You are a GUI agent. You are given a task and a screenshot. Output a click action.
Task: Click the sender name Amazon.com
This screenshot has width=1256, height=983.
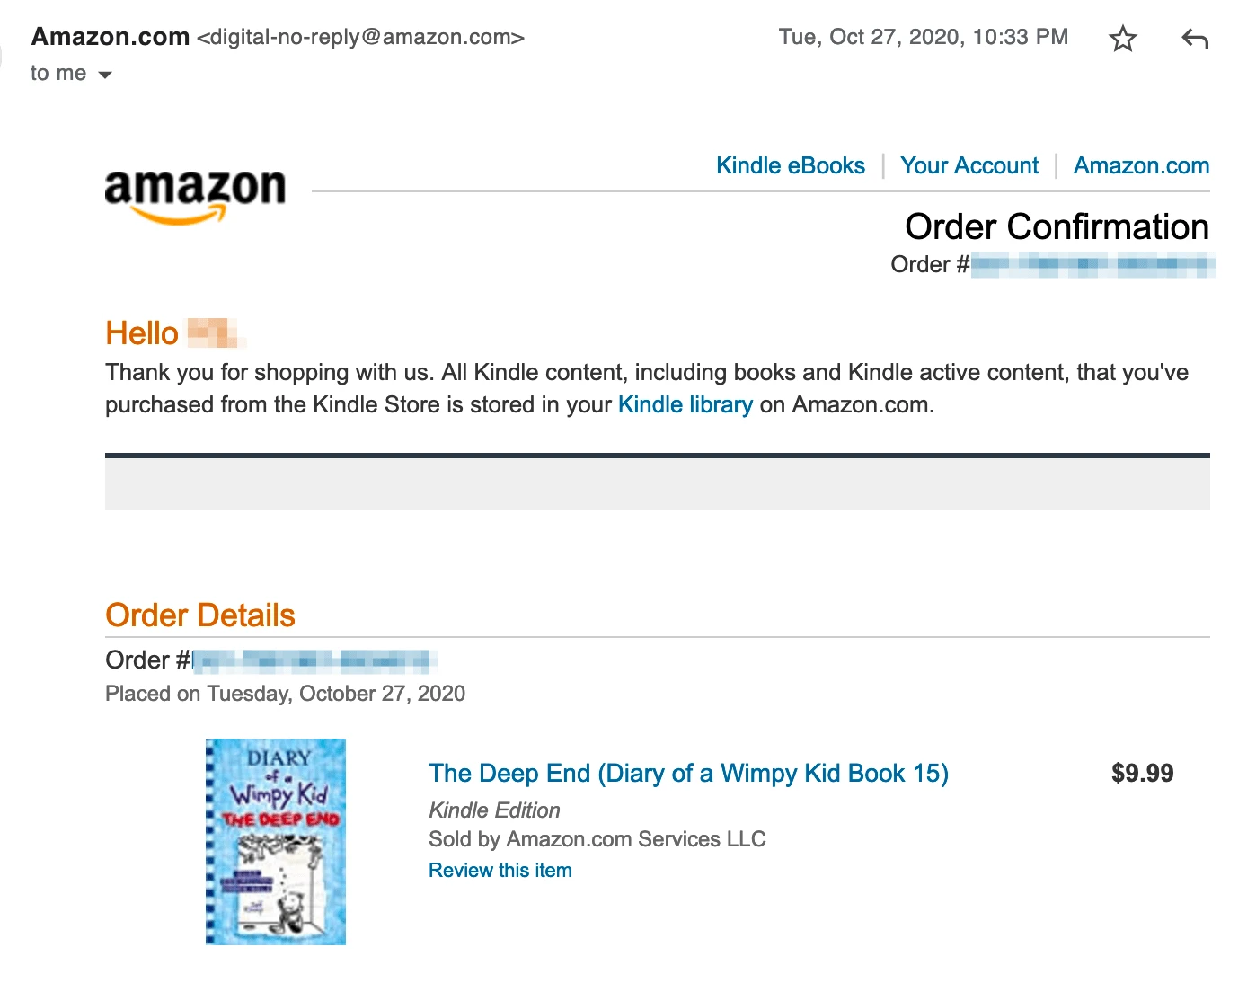[x=111, y=37]
